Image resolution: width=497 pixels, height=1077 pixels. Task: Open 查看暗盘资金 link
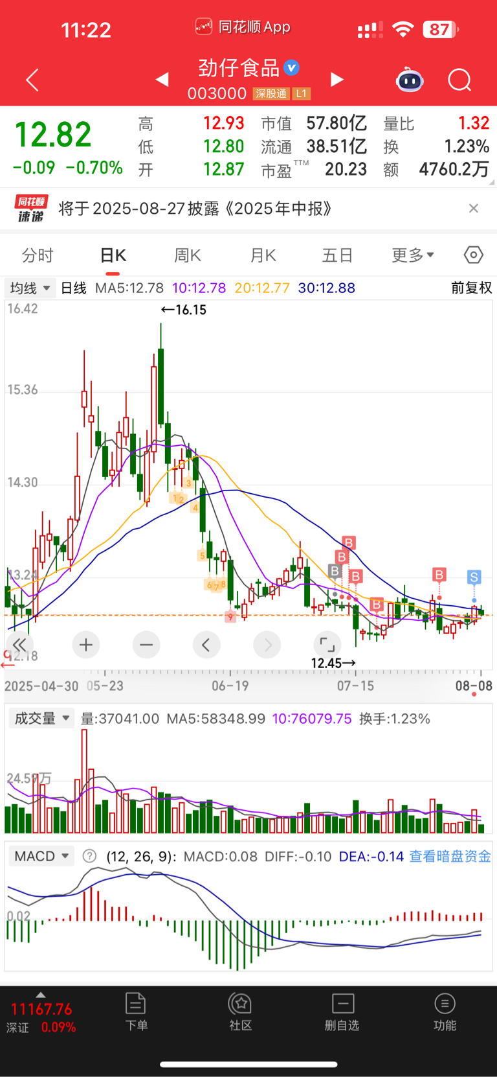(450, 856)
